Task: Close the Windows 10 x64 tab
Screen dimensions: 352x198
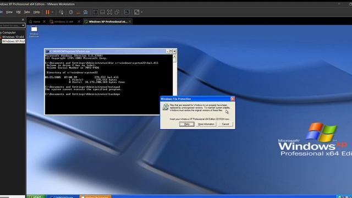Action: tap(79, 21)
